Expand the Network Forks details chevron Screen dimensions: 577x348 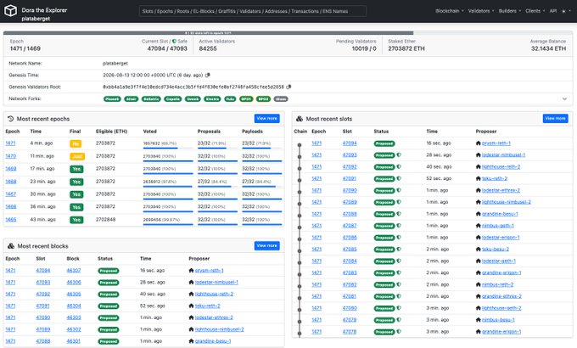coord(564,98)
